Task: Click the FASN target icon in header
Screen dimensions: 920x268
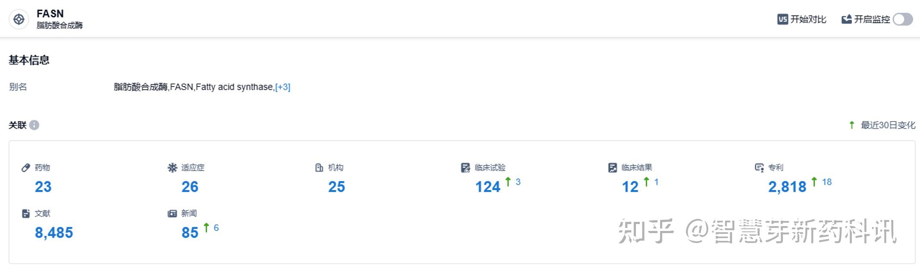Action: tap(19, 19)
